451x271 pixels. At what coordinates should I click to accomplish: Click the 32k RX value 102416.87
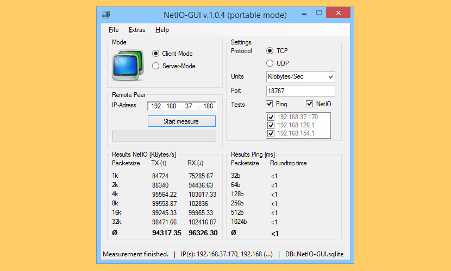point(203,222)
